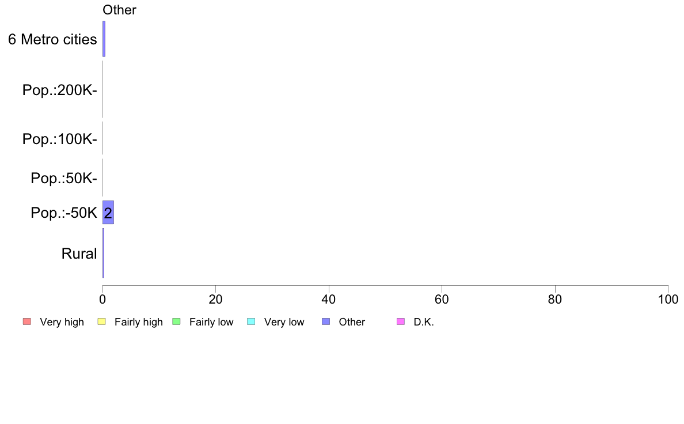Click the Very high legend text
This screenshot has height=424, width=684.
[x=62, y=322]
